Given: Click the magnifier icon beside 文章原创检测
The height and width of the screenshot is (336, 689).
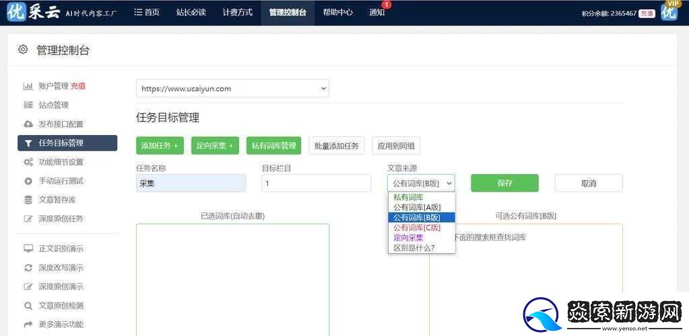Looking at the screenshot, I should [x=28, y=306].
